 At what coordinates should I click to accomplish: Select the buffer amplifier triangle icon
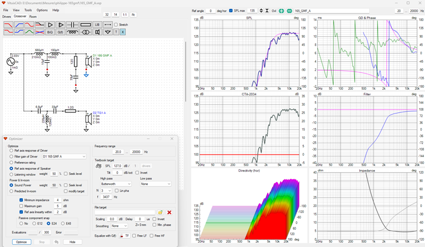(50, 24)
